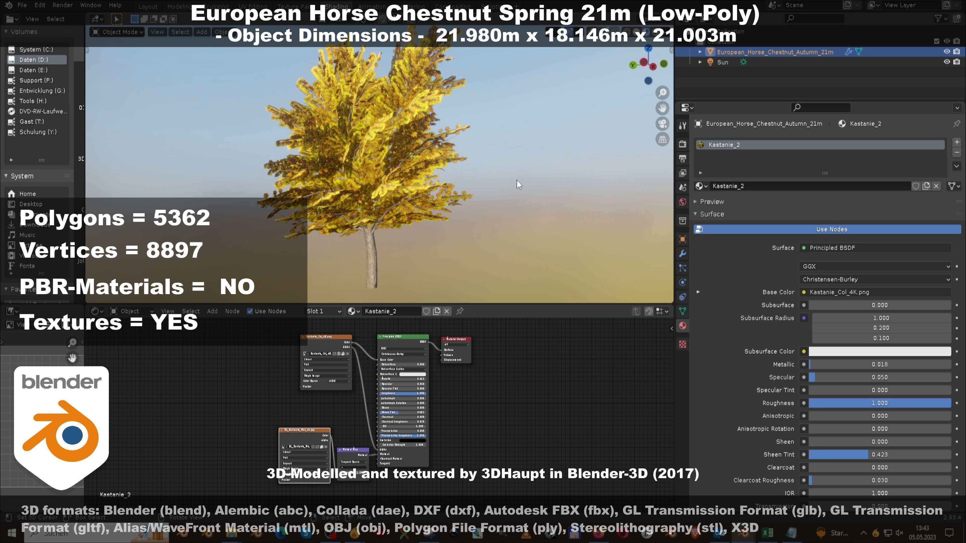The width and height of the screenshot is (966, 543).
Task: Disable rendering of European_Horse_Chestnut_Autumn_21m camera icon
Action: [x=957, y=52]
